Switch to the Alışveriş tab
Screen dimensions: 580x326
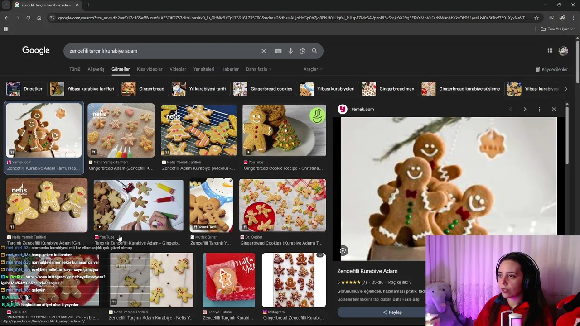click(96, 69)
